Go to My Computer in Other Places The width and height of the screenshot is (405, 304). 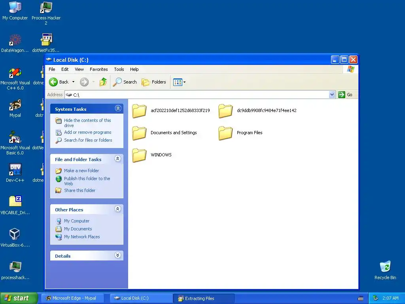77,221
